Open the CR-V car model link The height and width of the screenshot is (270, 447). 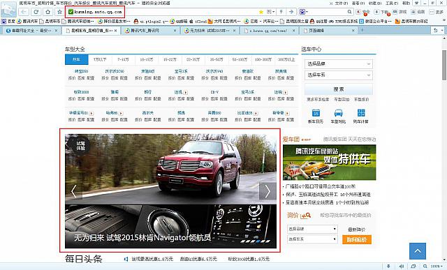coord(214,92)
